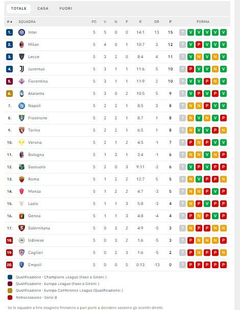Click Empoli's last red P form badge

click(223, 265)
